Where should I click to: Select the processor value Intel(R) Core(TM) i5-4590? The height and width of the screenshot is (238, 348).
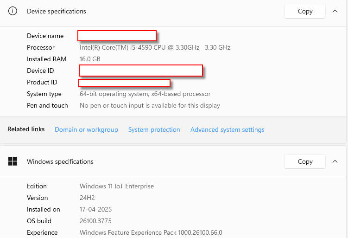155,47
